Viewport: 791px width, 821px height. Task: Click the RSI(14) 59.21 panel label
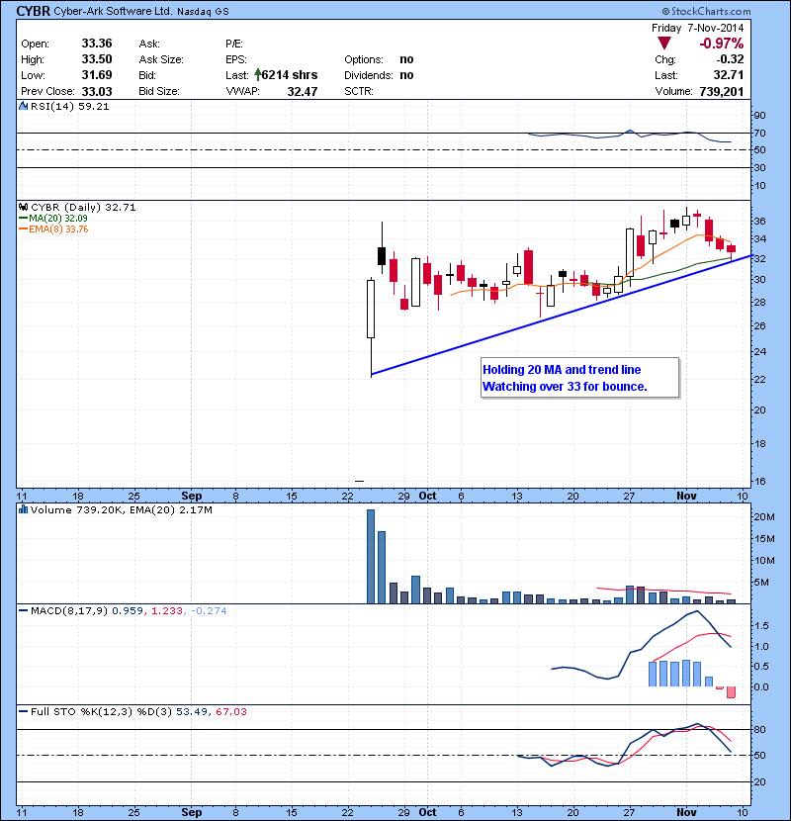[70, 106]
